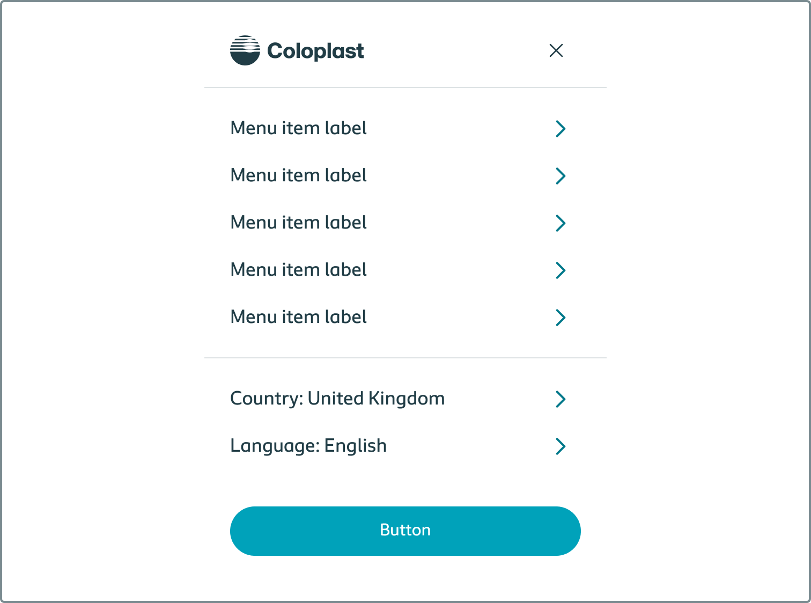Open the first menu item's submenu
The image size is (811, 603).
tap(298, 129)
